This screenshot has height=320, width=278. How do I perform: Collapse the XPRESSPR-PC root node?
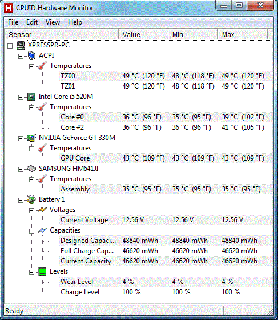(10, 46)
